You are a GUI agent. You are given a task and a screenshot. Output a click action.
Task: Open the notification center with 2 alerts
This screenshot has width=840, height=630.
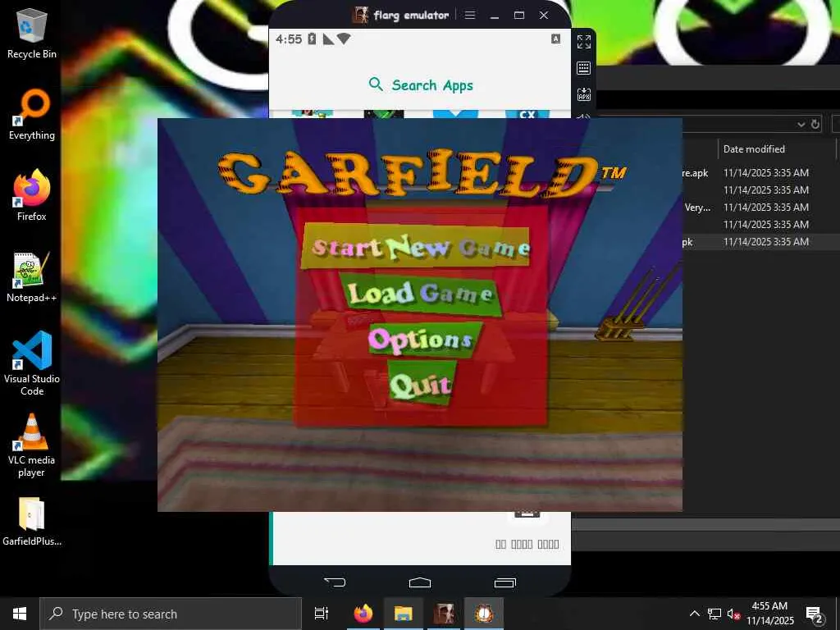tap(815, 614)
